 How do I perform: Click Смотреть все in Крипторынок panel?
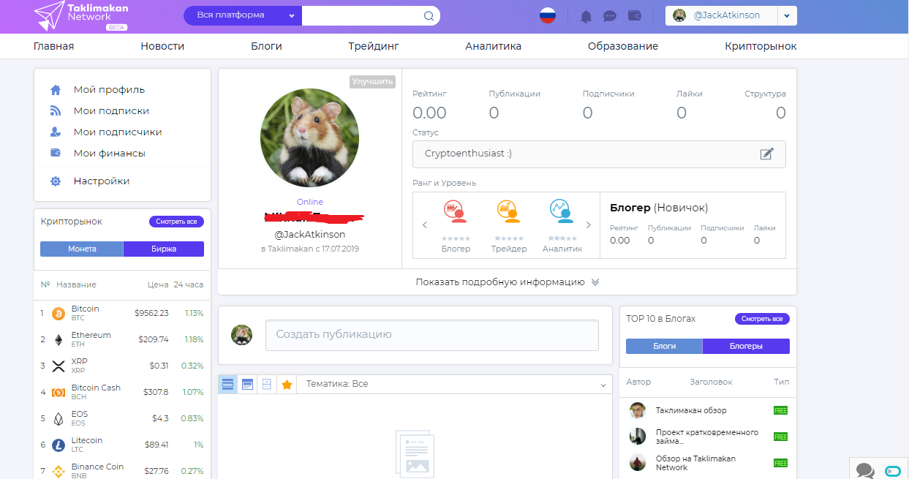point(176,222)
